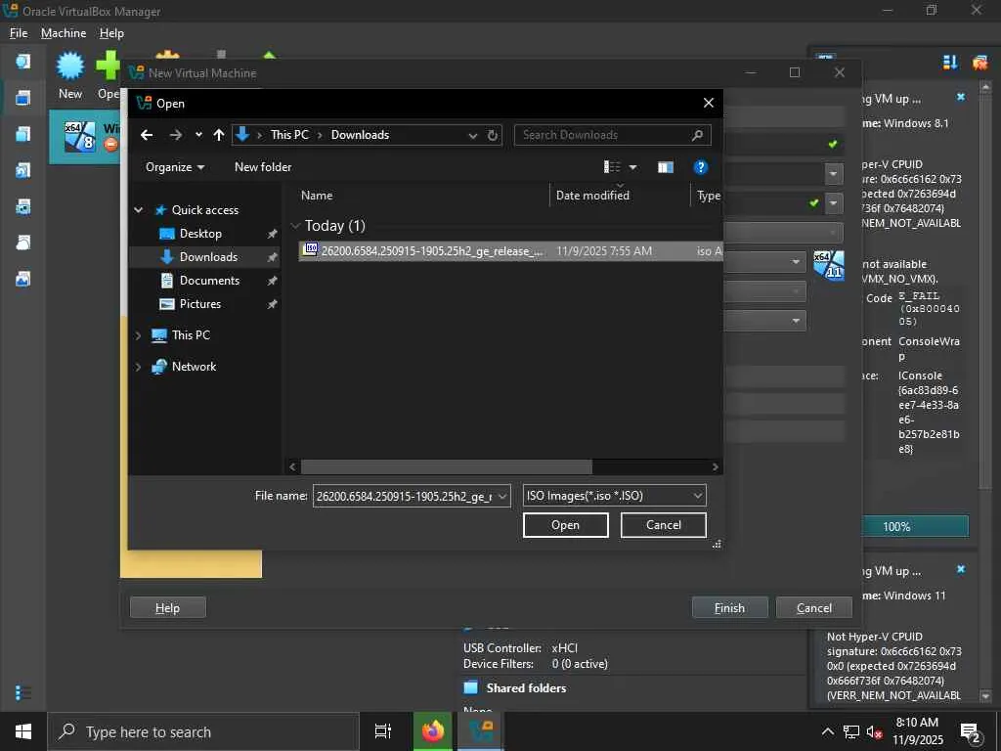Collapse the Quick access tree
Viewport: 1001px width, 751px height.
point(139,209)
